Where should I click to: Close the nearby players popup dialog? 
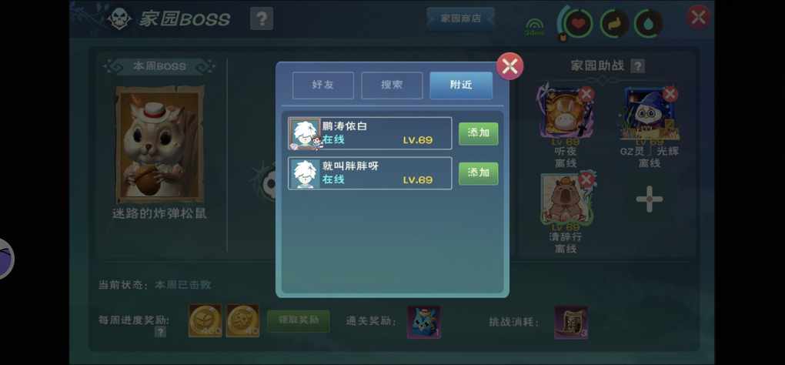509,66
